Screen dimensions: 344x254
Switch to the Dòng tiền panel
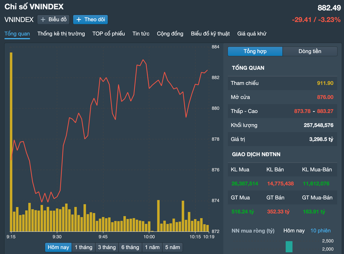[x=310, y=51]
